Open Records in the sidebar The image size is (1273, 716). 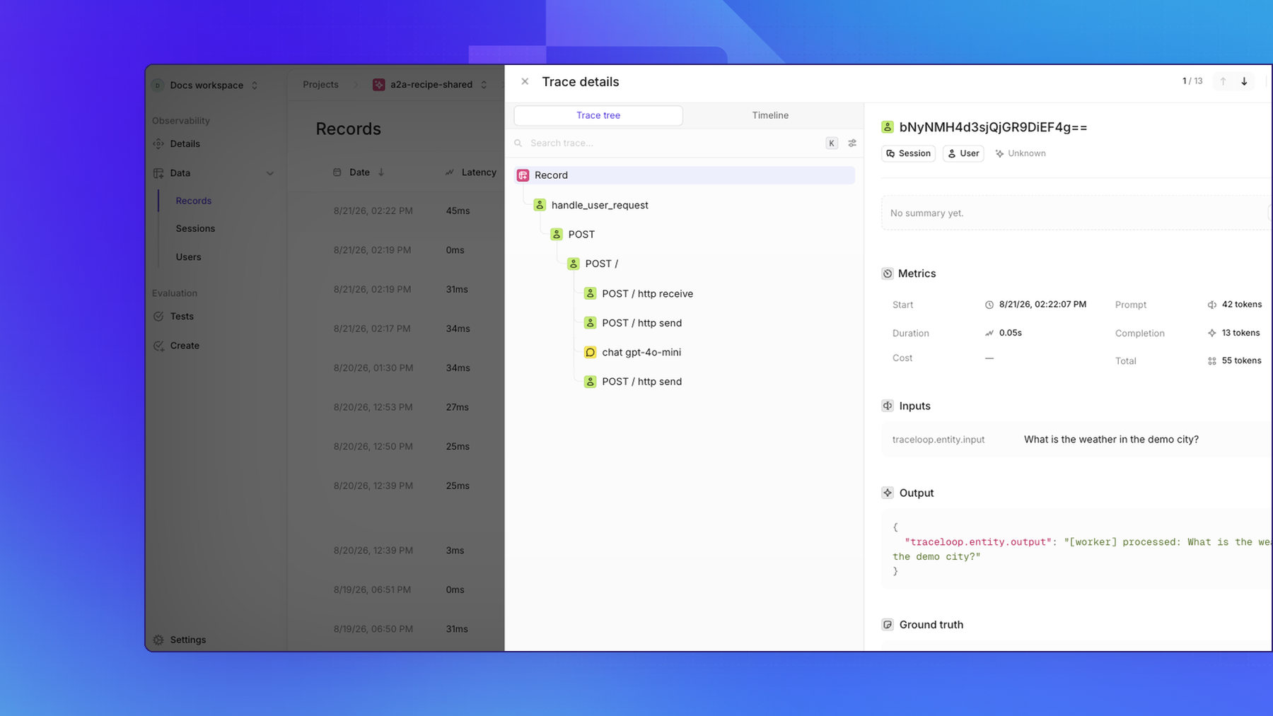193,201
